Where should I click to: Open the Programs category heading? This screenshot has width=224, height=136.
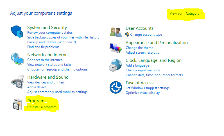(x=37, y=101)
